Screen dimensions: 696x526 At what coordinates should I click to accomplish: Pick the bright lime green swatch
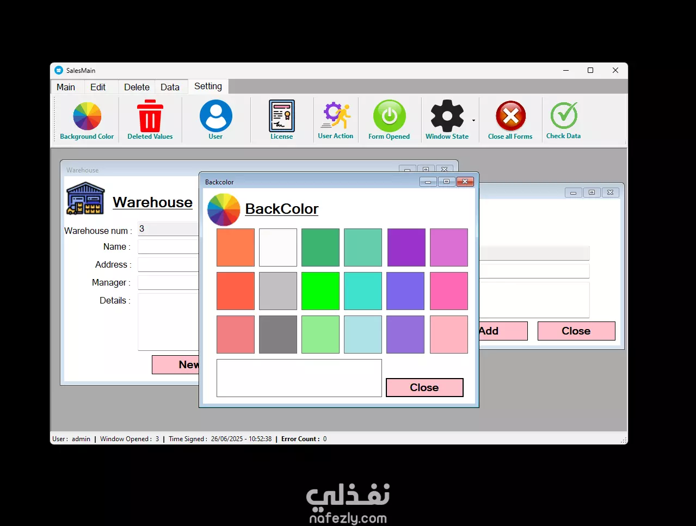[x=321, y=291]
